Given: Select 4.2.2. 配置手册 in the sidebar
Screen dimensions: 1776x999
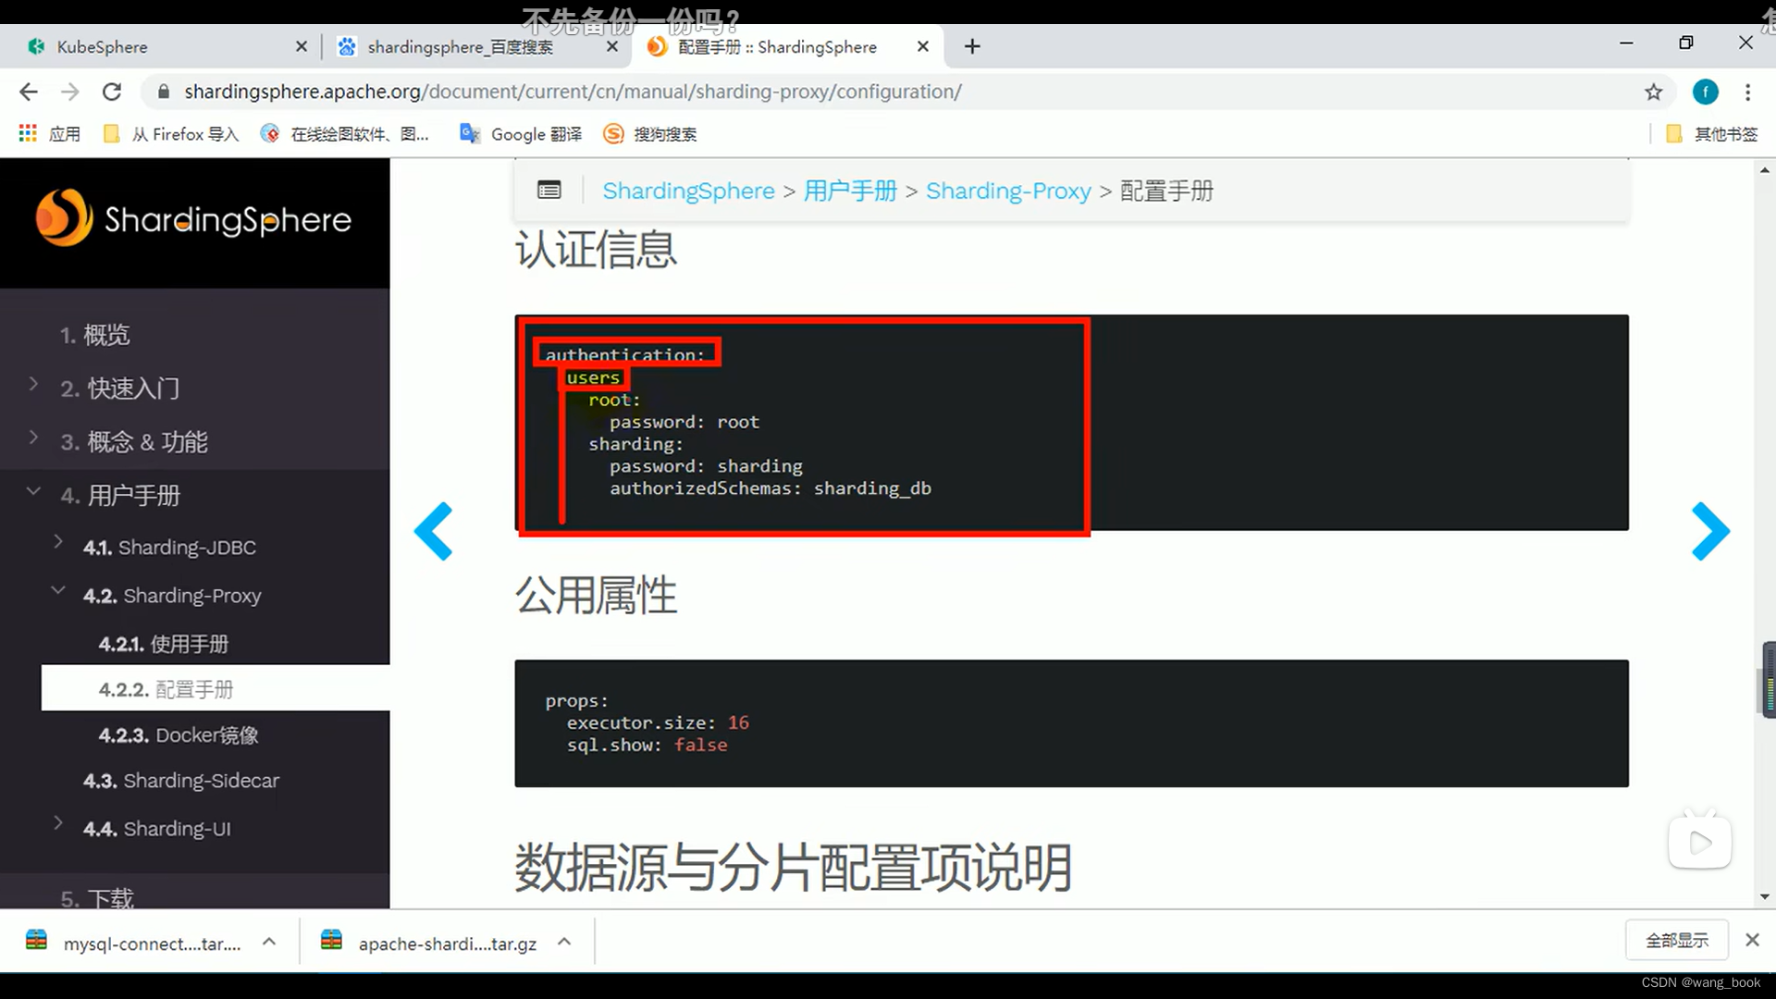Looking at the screenshot, I should [216, 688].
